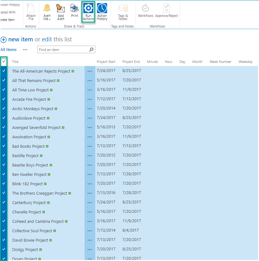Open views ellipsis next to All Items
Viewport: 259px width, 261px height.
tap(25, 50)
